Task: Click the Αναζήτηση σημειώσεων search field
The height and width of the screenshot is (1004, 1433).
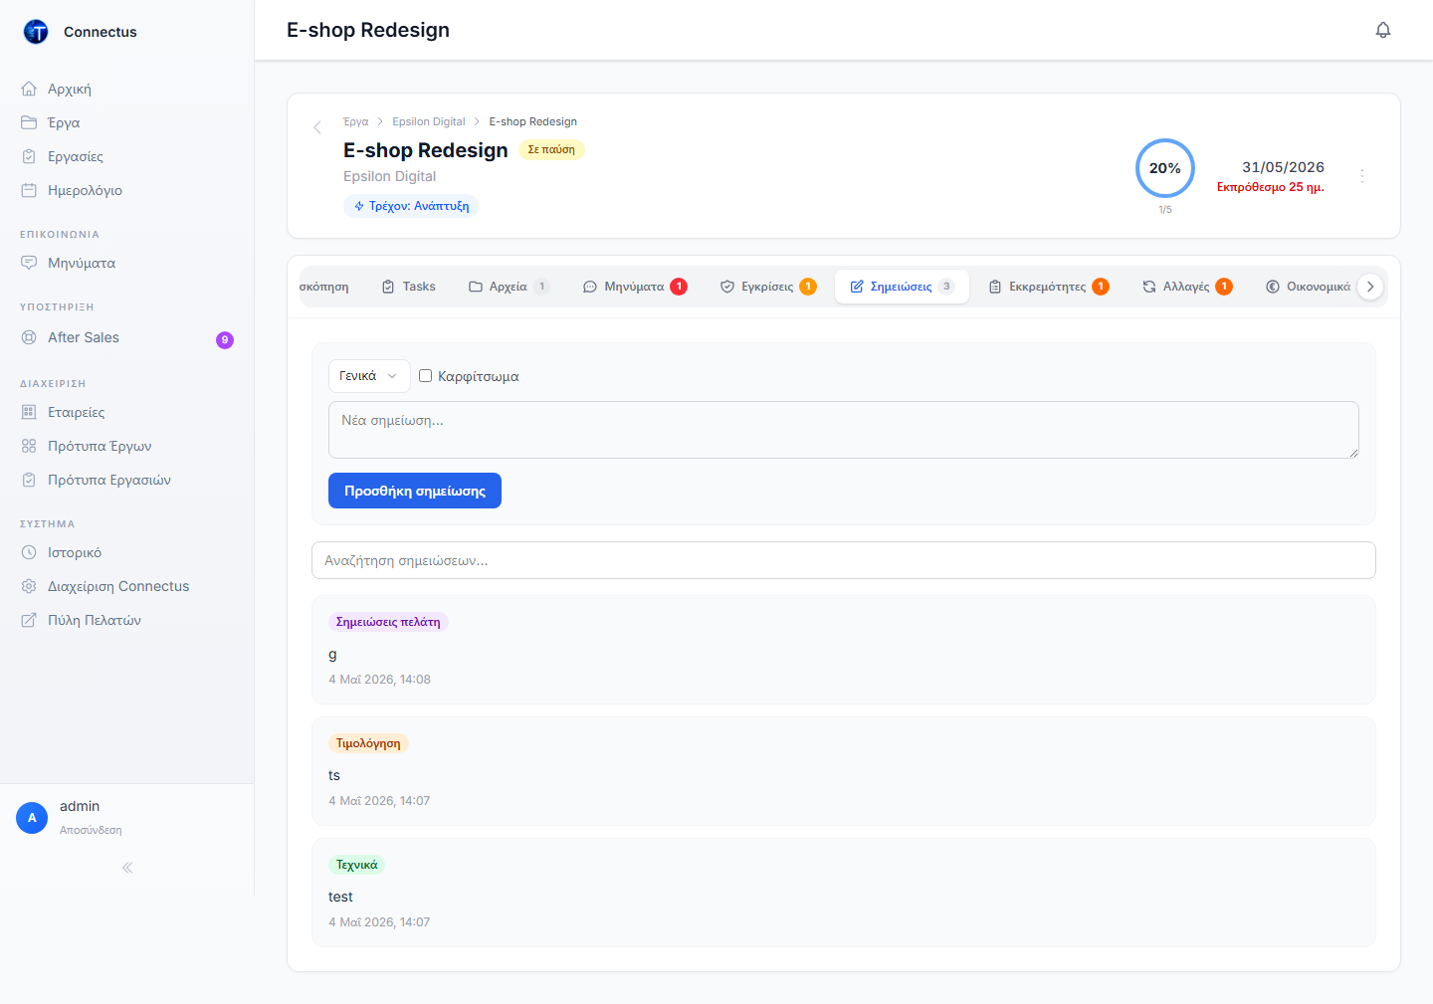Action: click(x=844, y=560)
